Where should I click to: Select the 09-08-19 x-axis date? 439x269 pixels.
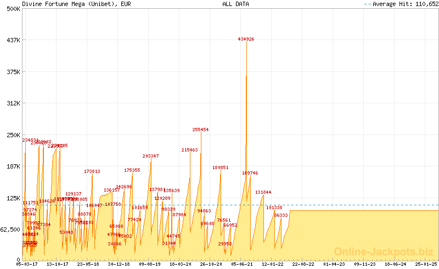pos(150,264)
